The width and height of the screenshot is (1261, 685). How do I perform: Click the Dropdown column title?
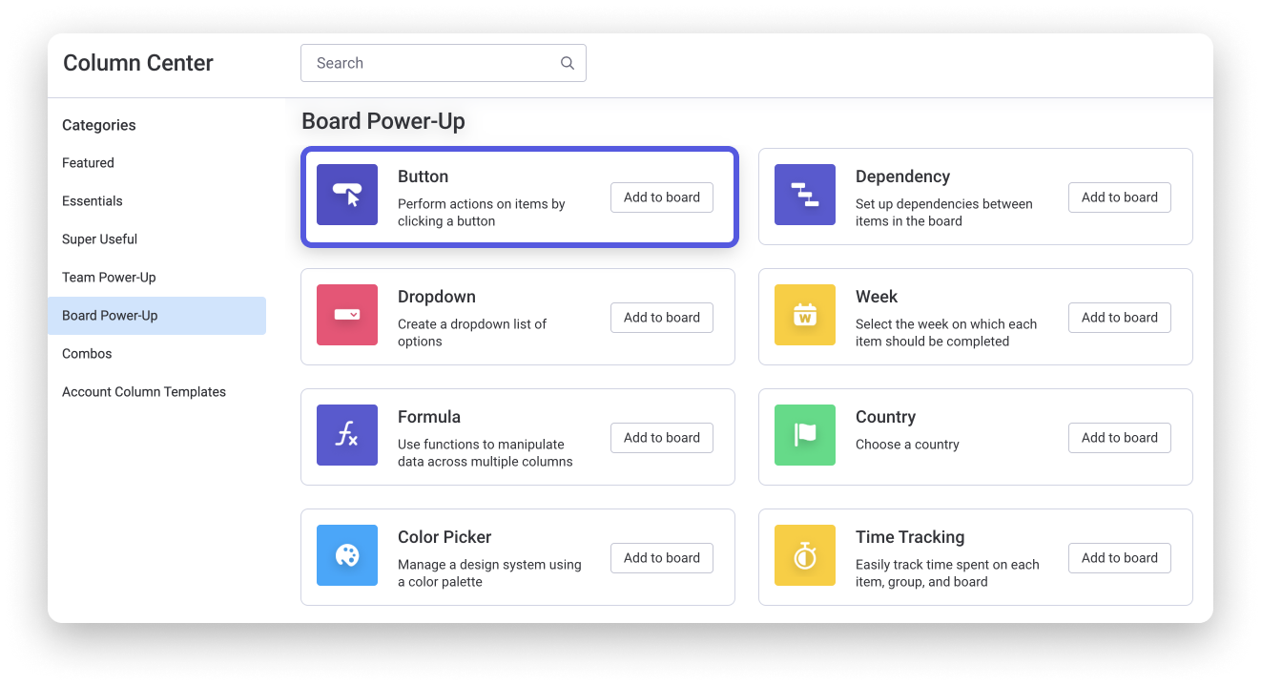[x=437, y=297]
